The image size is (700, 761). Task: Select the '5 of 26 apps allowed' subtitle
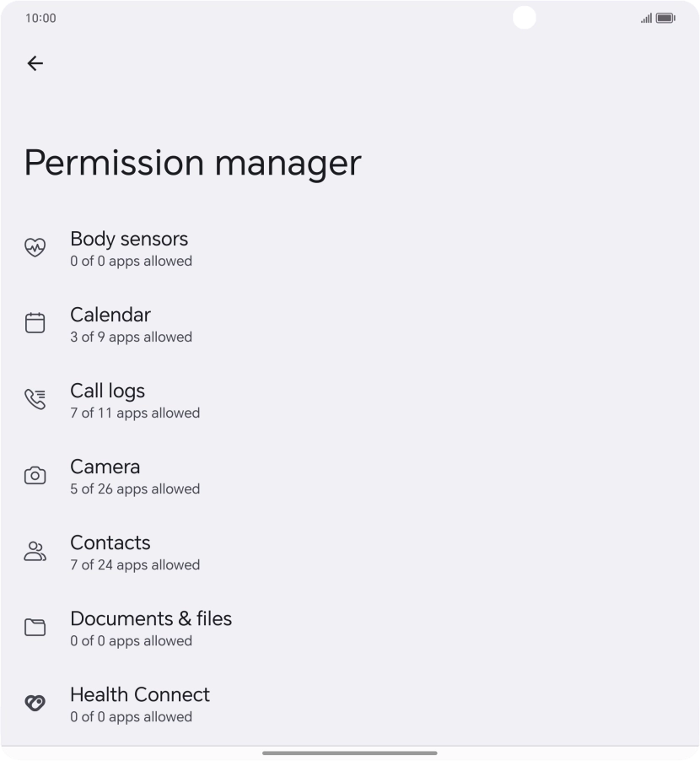135,489
